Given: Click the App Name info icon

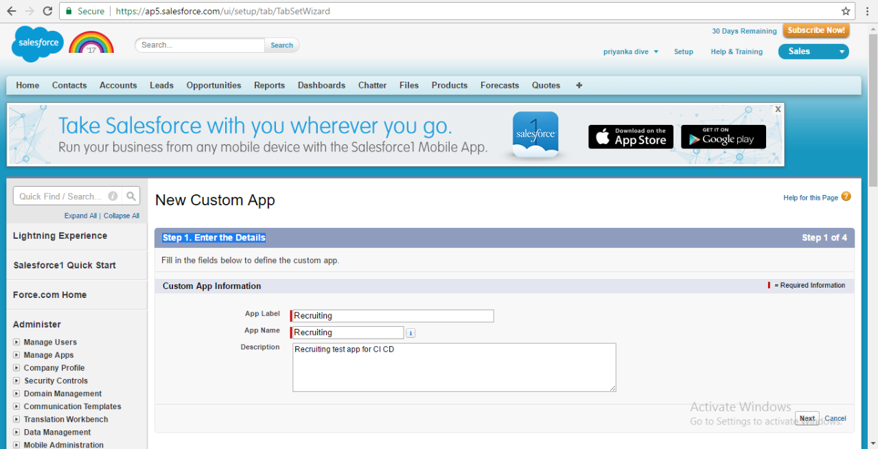Looking at the screenshot, I should 411,333.
